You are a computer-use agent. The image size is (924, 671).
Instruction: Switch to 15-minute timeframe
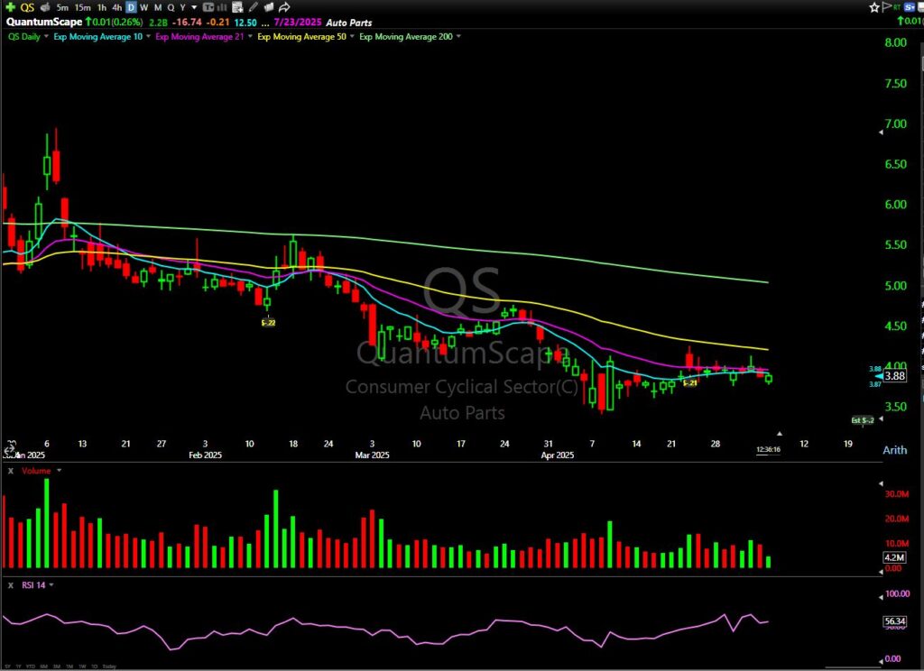82,7
